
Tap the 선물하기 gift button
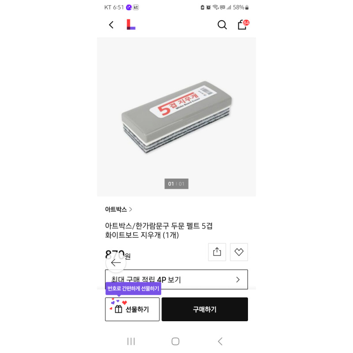tap(132, 309)
